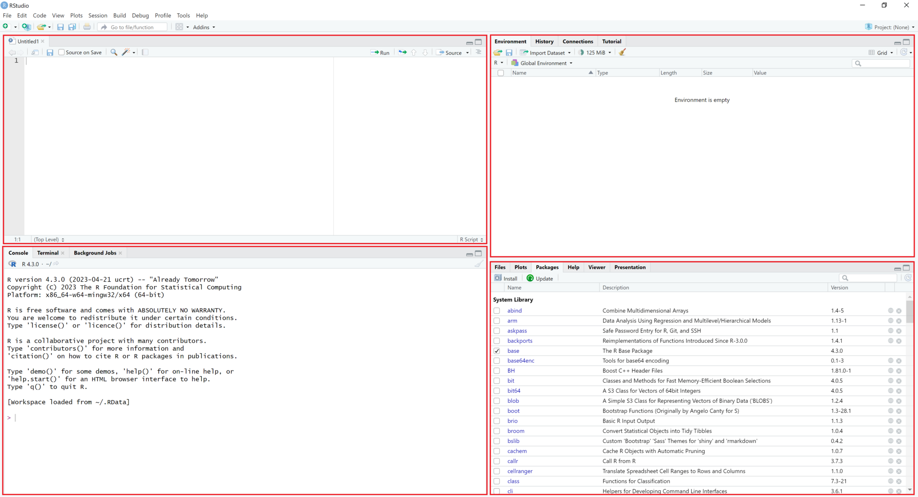Open the Tools menu
918x497 pixels.
coord(183,15)
